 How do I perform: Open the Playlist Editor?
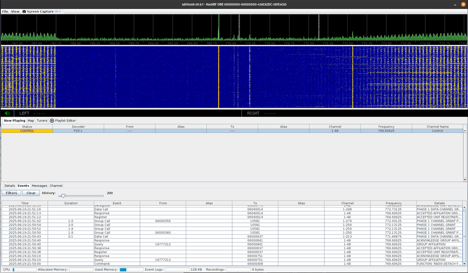coord(63,121)
